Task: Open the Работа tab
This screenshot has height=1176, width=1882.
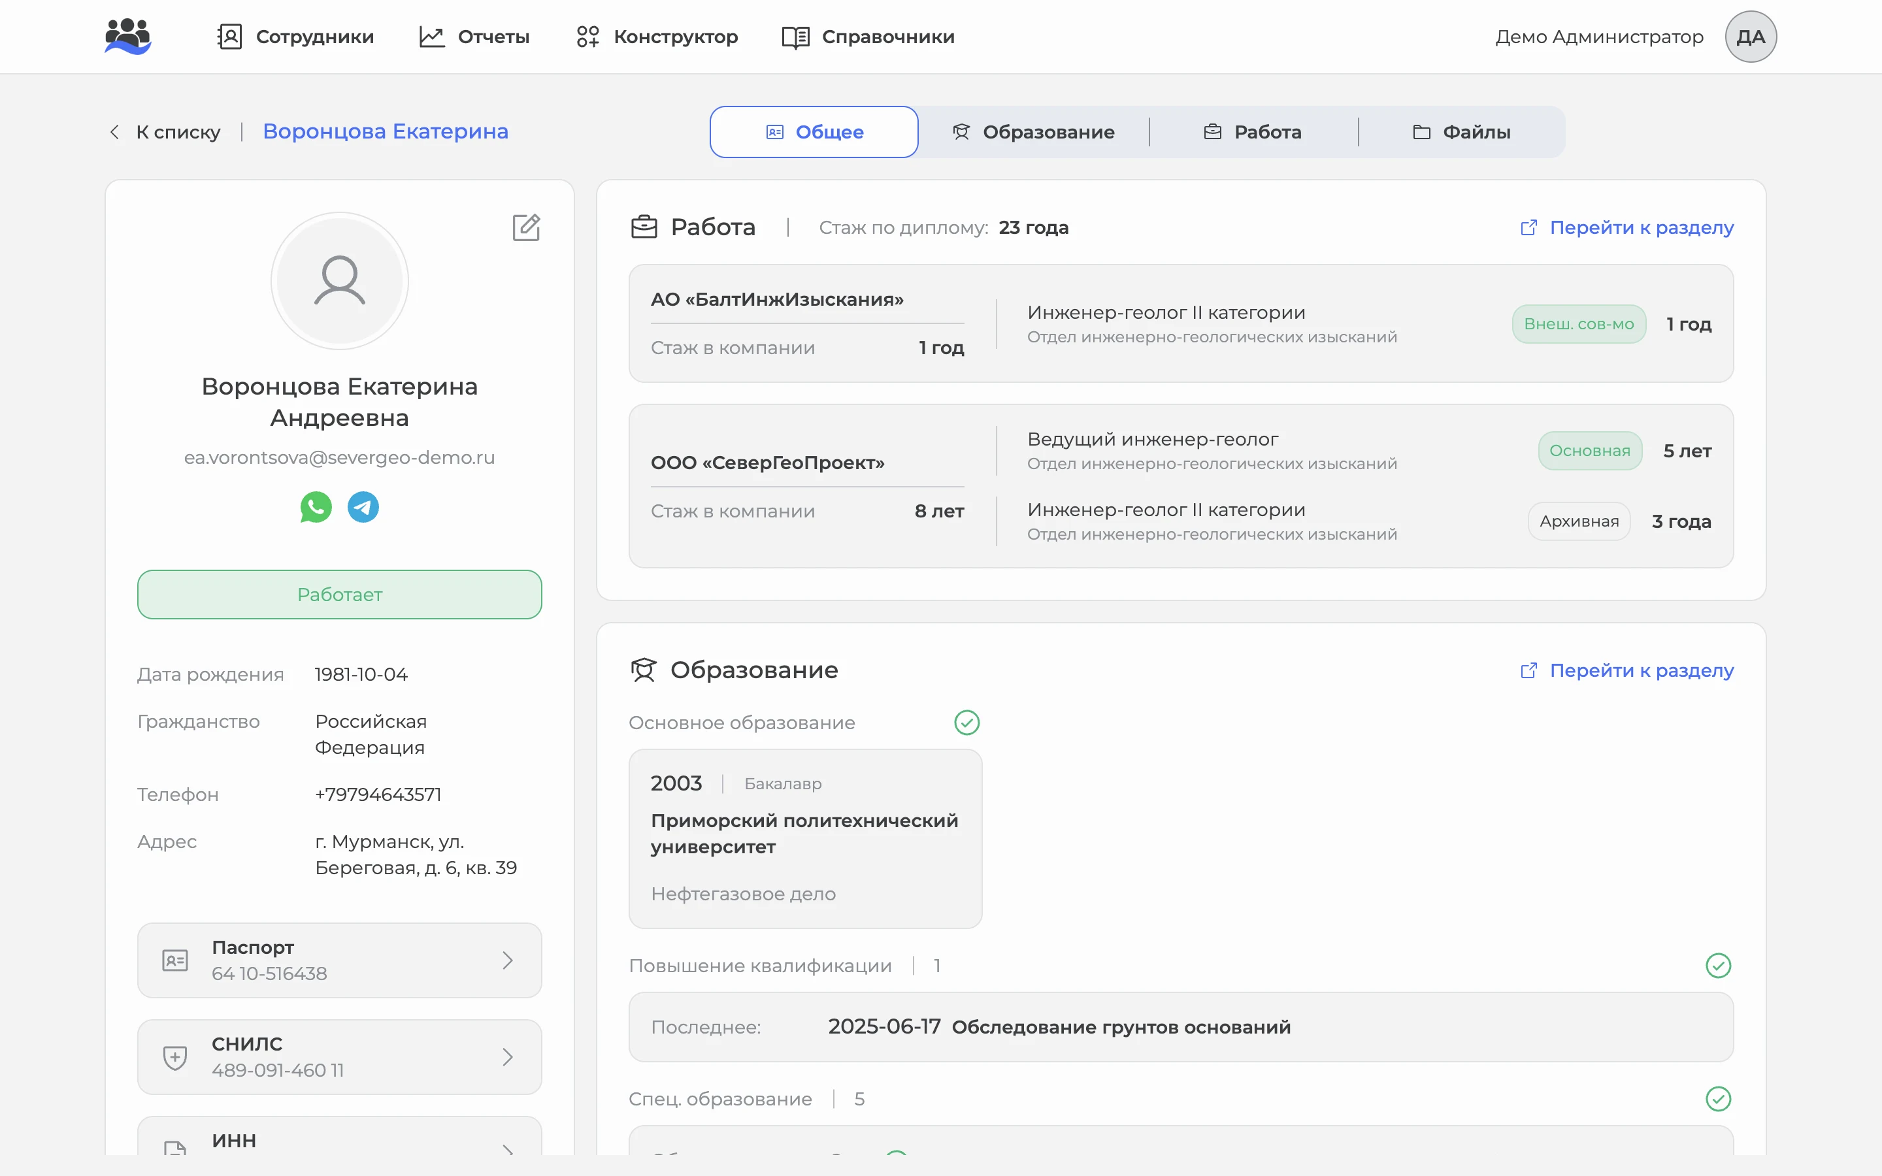Action: point(1253,132)
